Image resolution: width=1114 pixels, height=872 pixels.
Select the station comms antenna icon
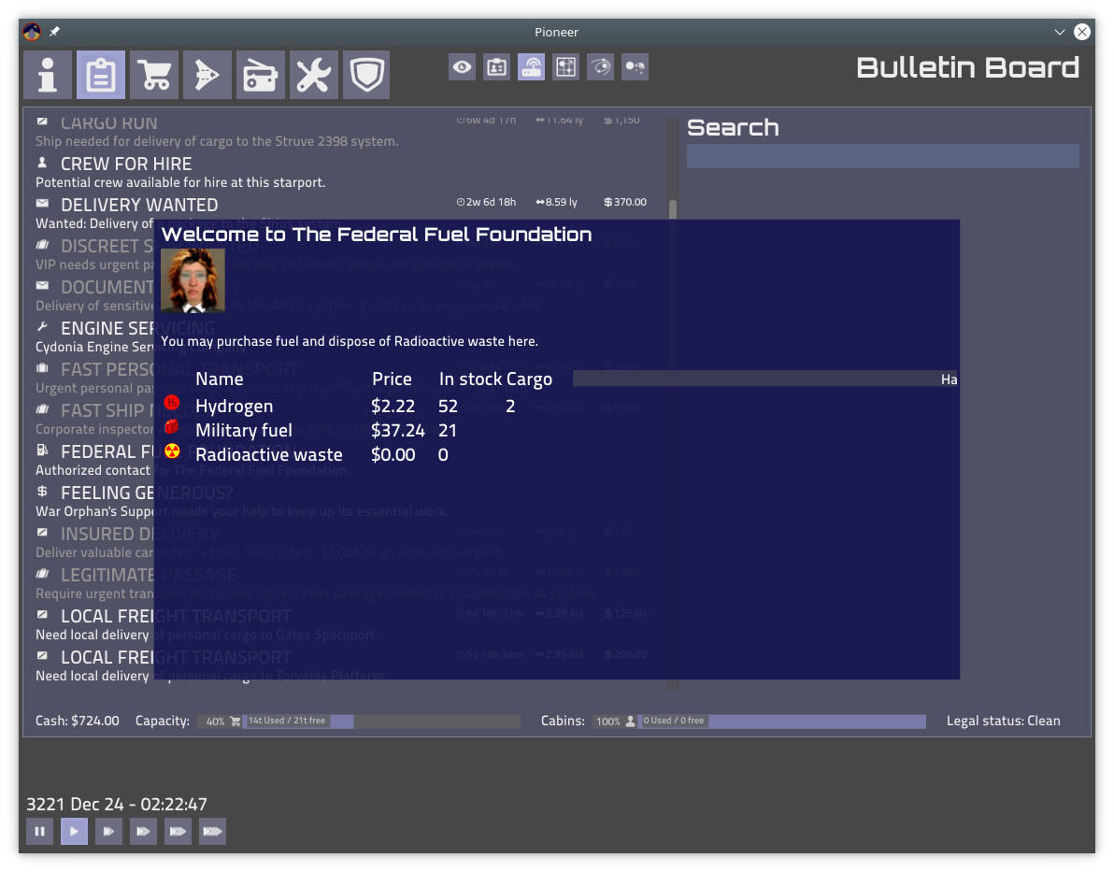pyautogui.click(x=532, y=67)
